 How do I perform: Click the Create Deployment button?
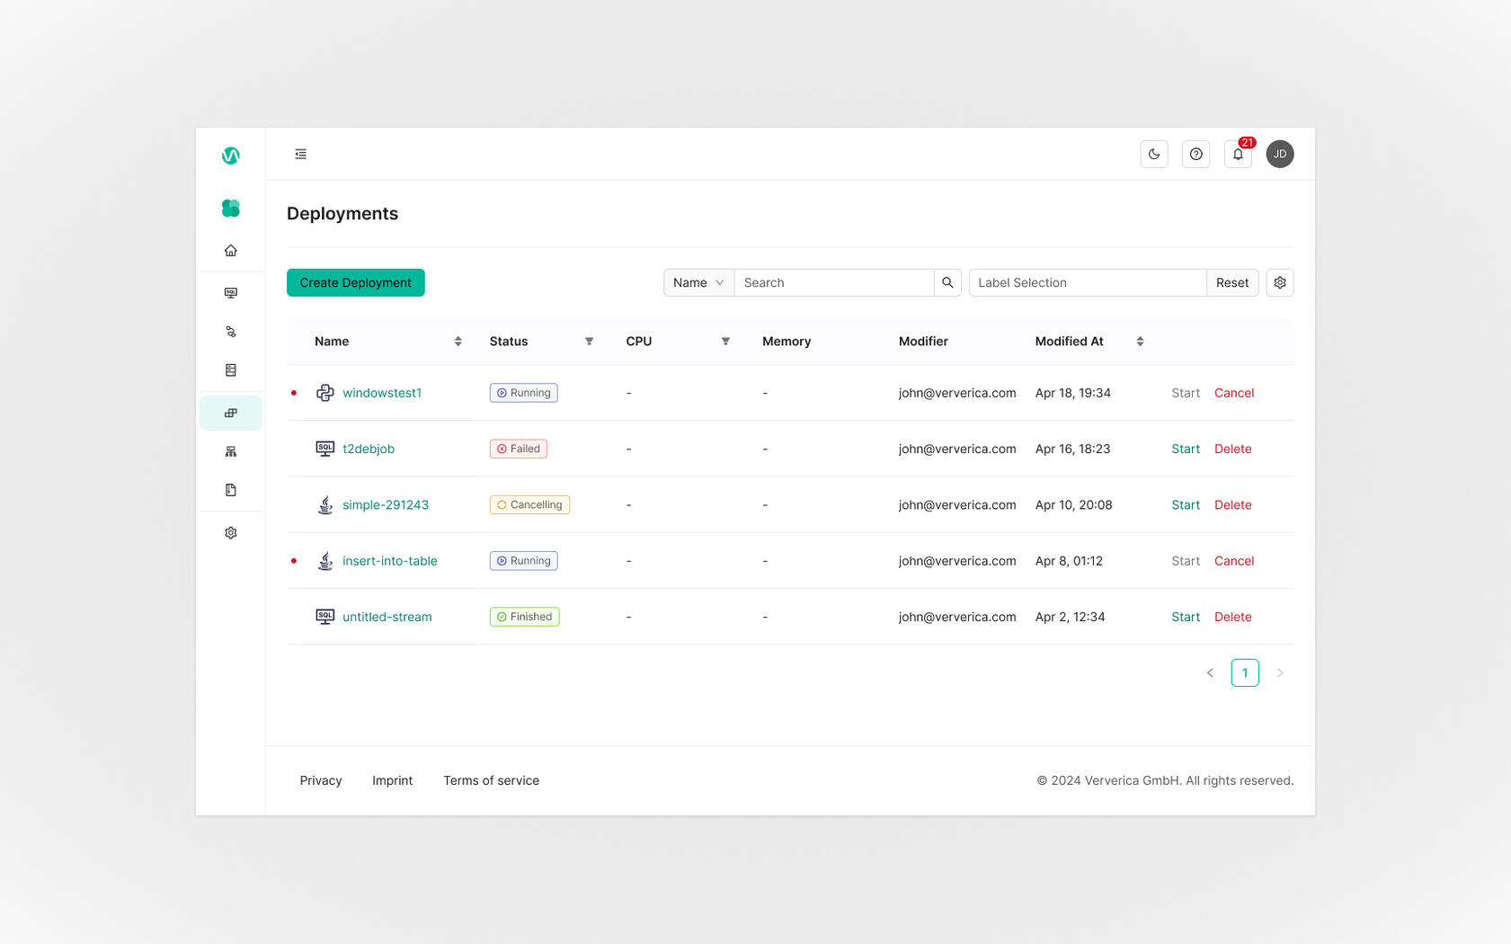point(355,283)
